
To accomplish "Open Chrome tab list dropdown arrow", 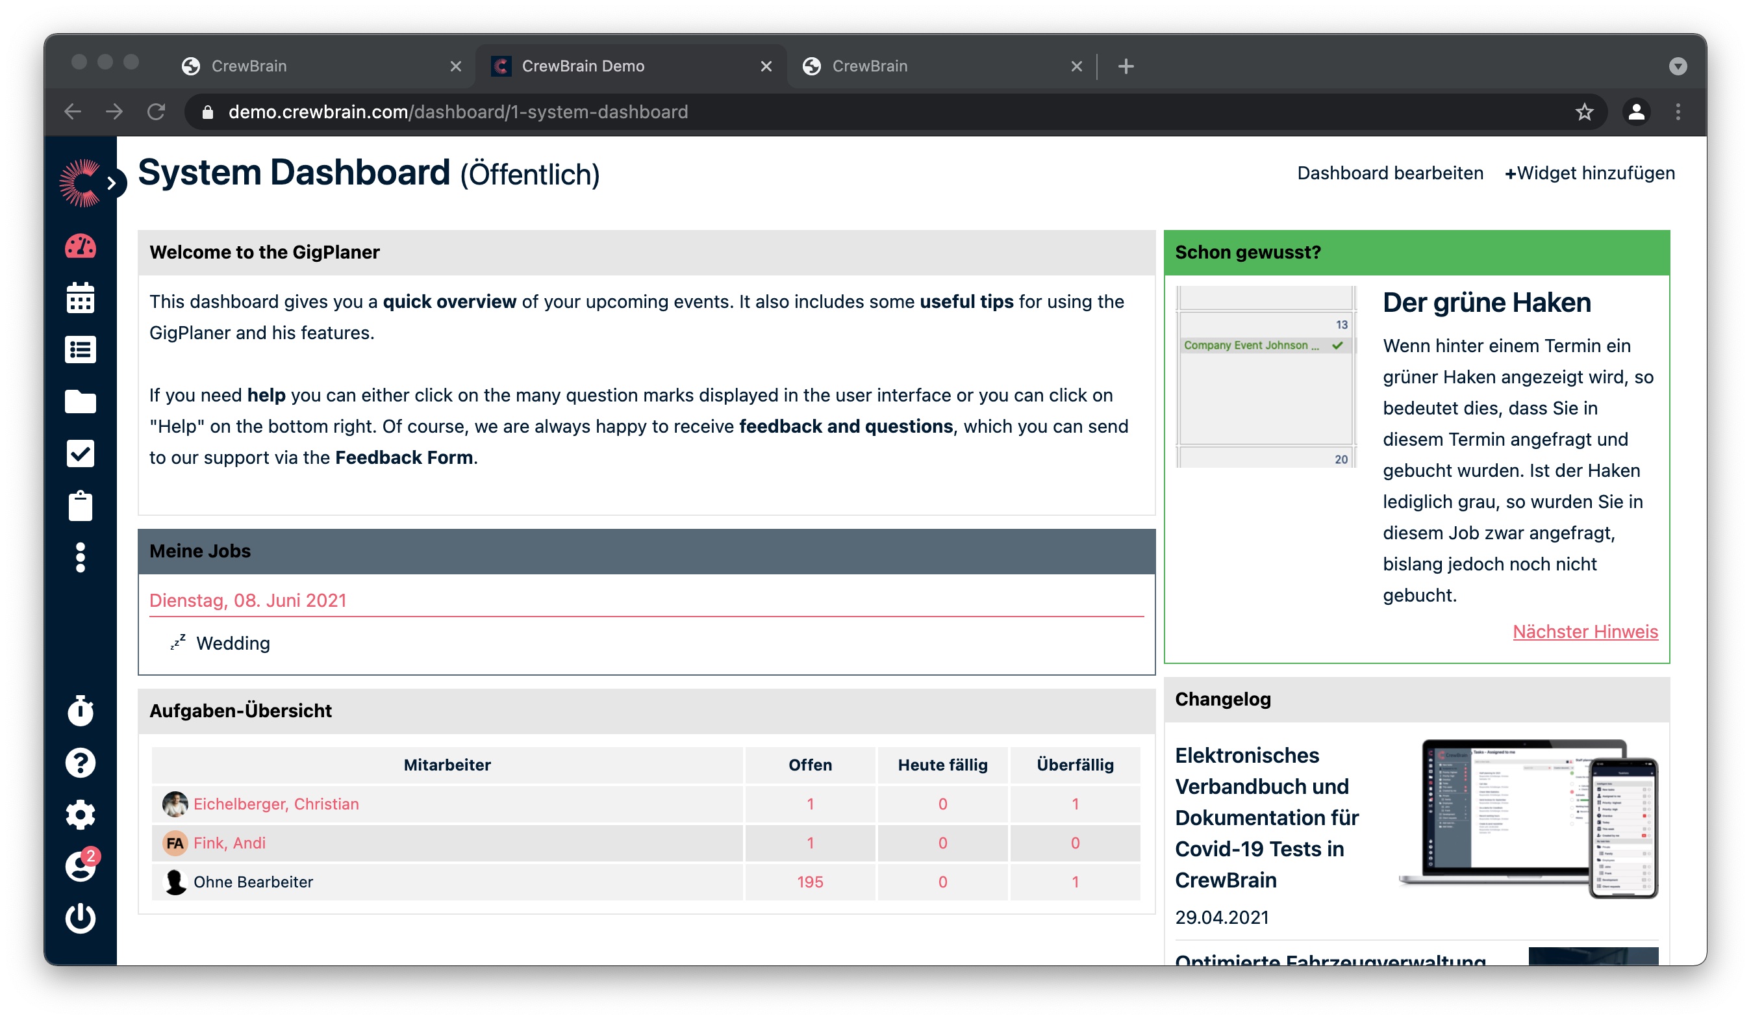I will coord(1678,66).
